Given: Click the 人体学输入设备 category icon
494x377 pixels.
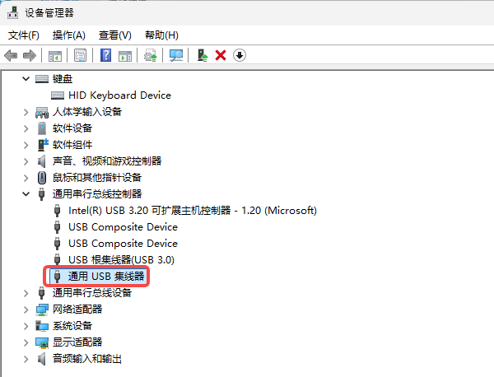Looking at the screenshot, I should tap(42, 112).
